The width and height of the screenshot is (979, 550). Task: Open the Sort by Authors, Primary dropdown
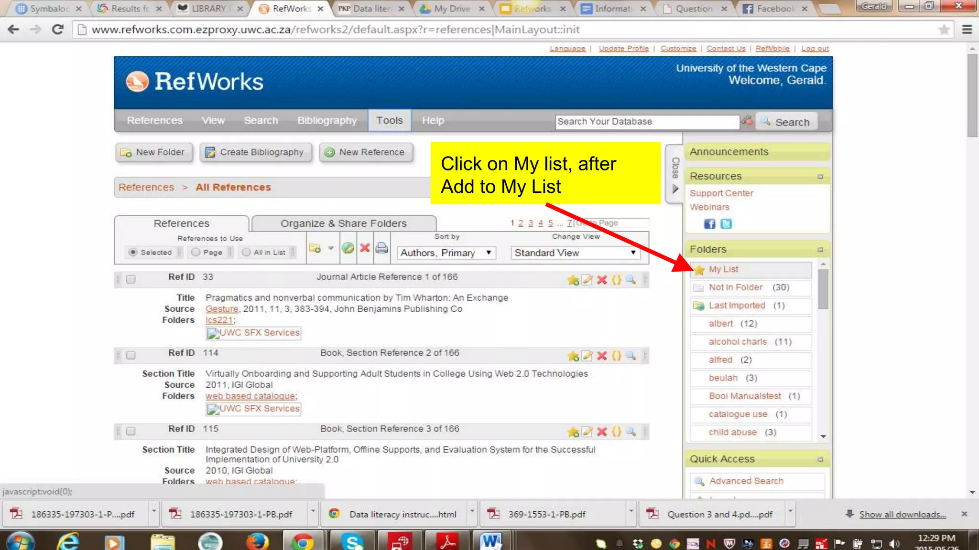click(446, 253)
